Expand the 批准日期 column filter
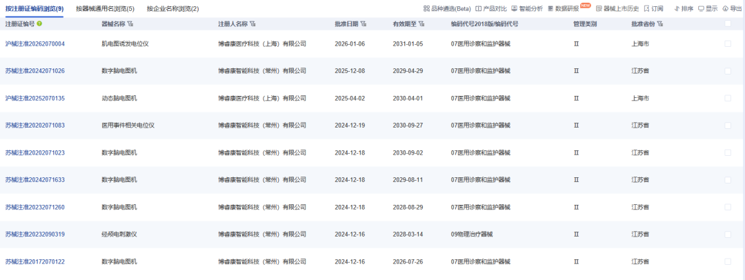Image resolution: width=745 pixels, height=280 pixels. tap(364, 24)
